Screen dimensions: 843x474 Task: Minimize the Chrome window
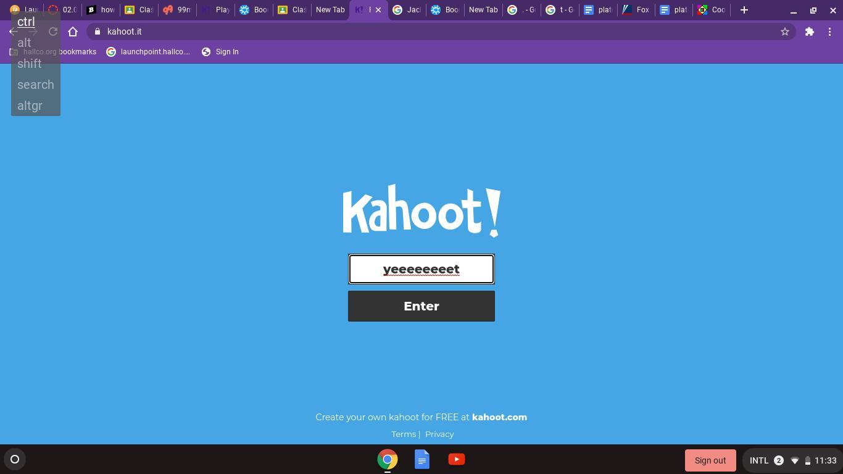pyautogui.click(x=794, y=10)
